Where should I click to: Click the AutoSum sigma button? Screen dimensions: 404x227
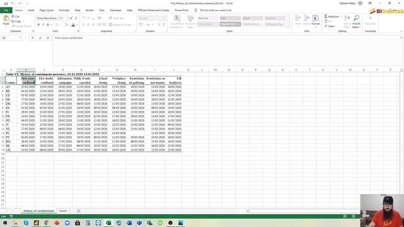pyautogui.click(x=331, y=16)
